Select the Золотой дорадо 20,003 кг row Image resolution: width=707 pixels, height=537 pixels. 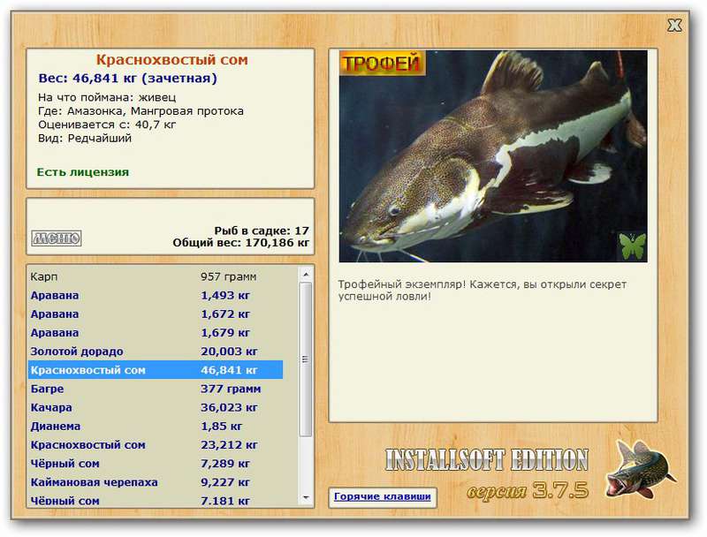156,352
